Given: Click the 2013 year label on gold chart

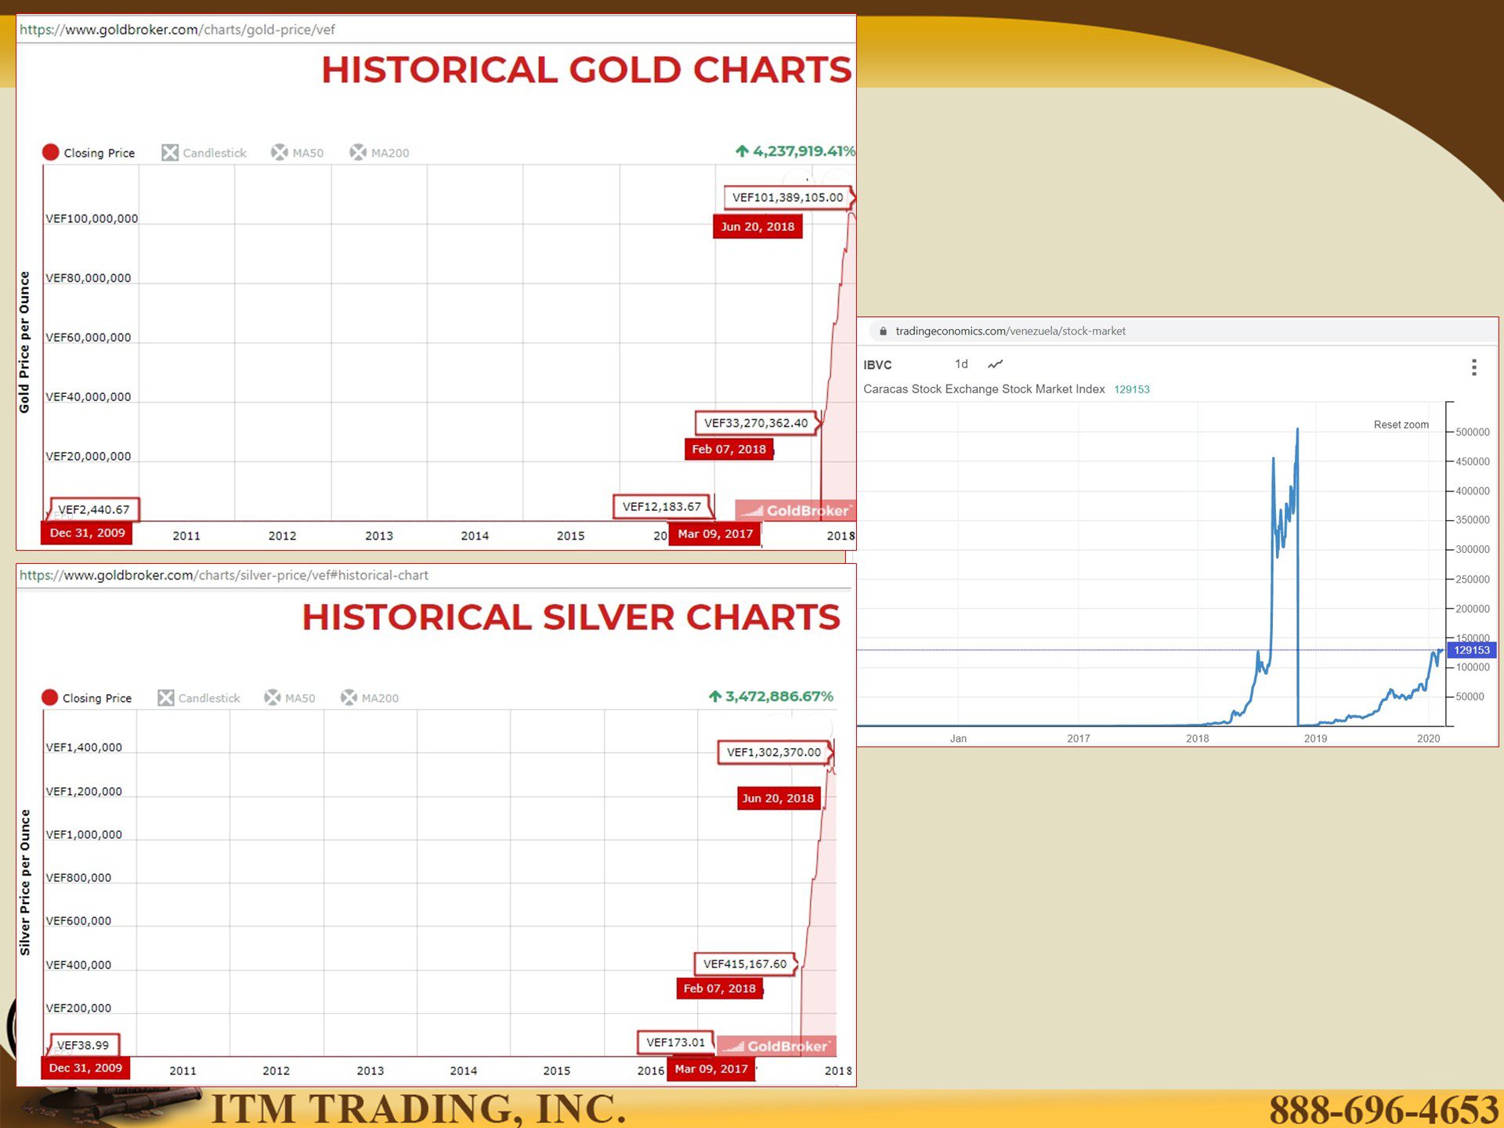Looking at the screenshot, I should point(379,536).
